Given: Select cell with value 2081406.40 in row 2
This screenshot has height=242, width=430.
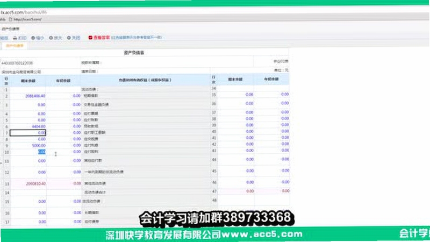Looking at the screenshot, I should point(28,96).
